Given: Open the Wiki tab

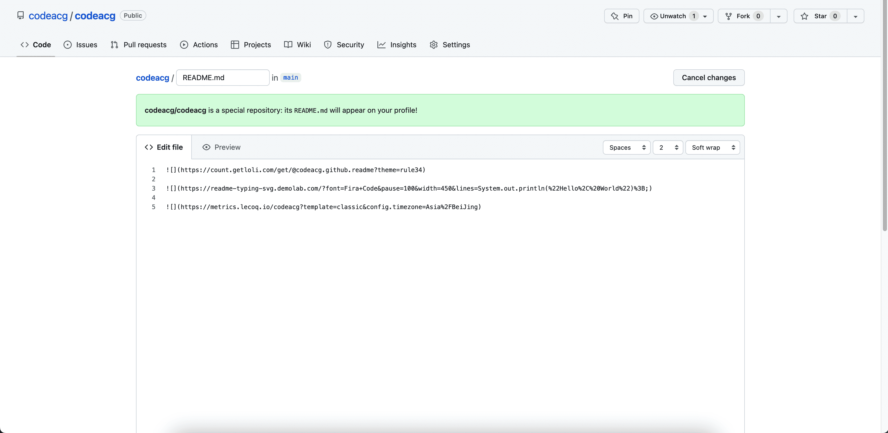Looking at the screenshot, I should pyautogui.click(x=297, y=45).
